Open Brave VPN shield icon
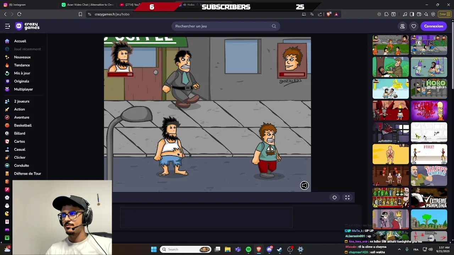Viewport: 454px width, 255px height. click(x=433, y=14)
